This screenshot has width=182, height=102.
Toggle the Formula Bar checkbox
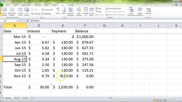(x=42, y=10)
